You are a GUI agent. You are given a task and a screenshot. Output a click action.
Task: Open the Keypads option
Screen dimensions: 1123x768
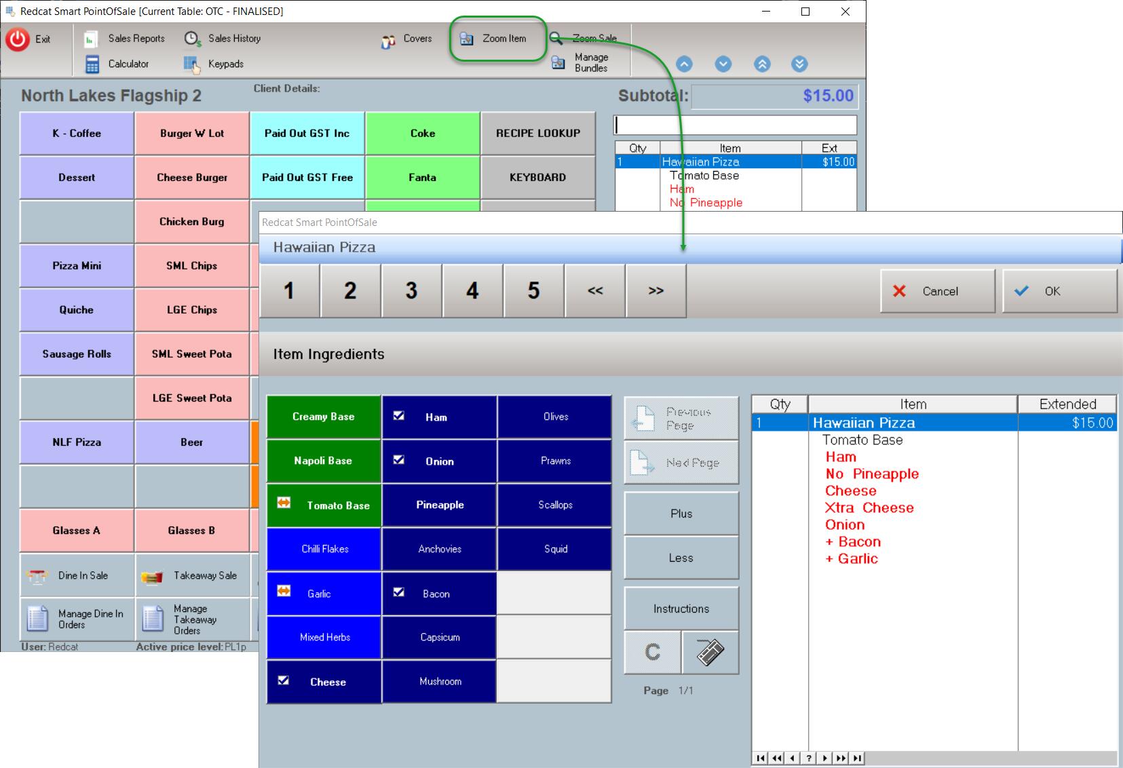[x=214, y=64]
